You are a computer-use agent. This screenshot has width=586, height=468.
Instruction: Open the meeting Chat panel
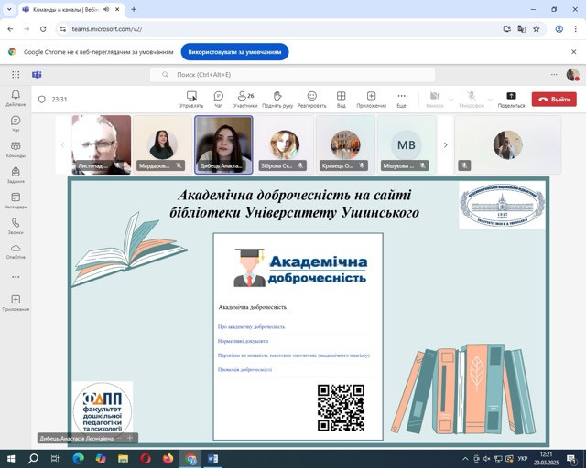pyautogui.click(x=219, y=99)
